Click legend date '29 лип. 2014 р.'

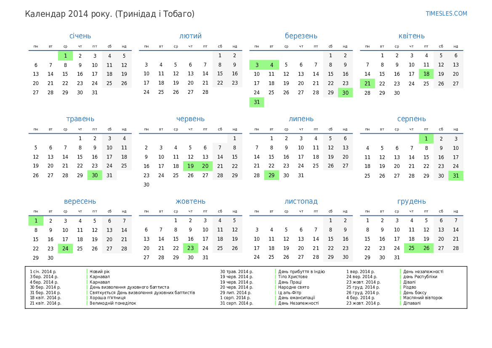236,292
